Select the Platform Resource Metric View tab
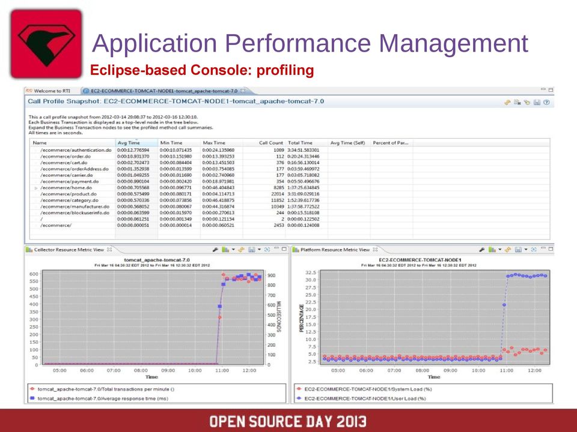577x432 pixels. point(335,250)
